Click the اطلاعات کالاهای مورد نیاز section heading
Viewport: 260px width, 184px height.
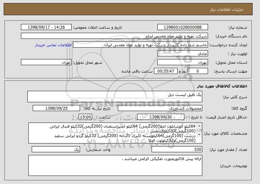click(222, 86)
